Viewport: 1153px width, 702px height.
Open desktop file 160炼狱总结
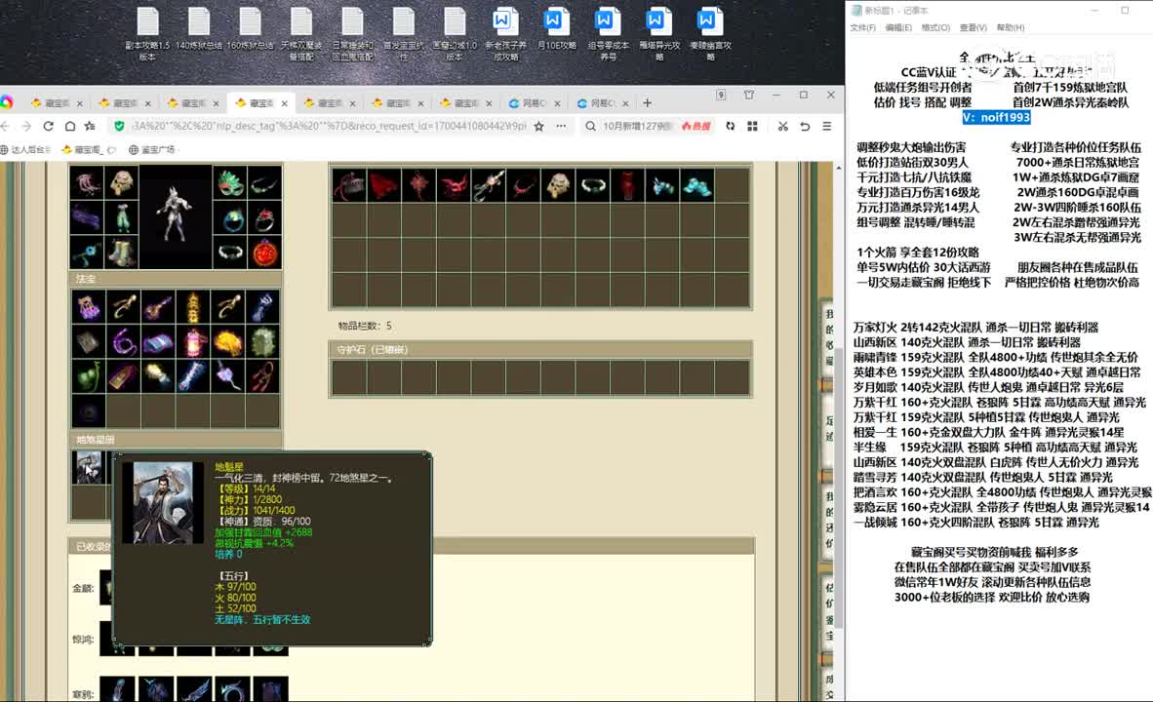(250, 29)
